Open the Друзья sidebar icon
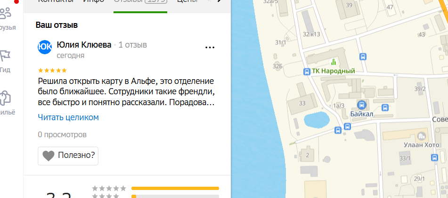Screen dimensions: 448x198 6,14
